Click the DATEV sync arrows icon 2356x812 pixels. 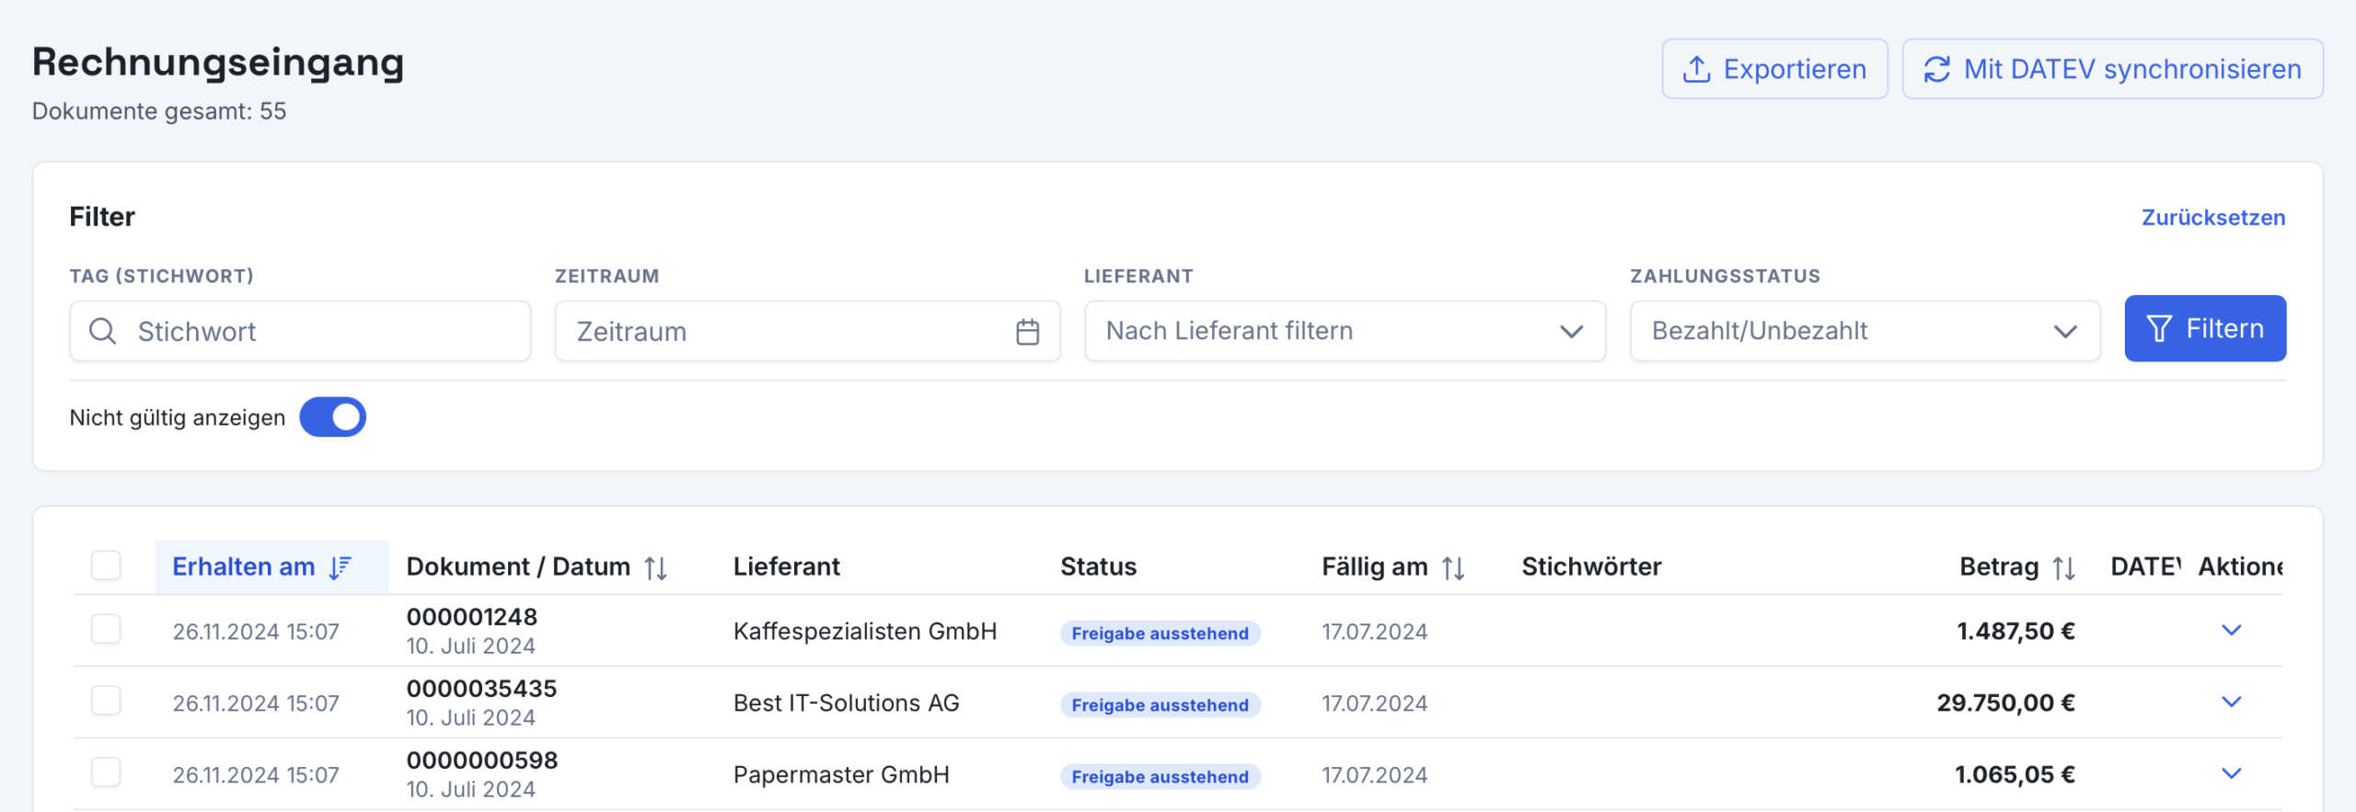pyautogui.click(x=1936, y=69)
